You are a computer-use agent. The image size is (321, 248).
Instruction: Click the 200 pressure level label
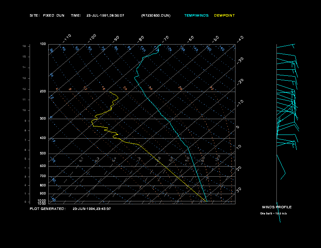click(x=43, y=91)
